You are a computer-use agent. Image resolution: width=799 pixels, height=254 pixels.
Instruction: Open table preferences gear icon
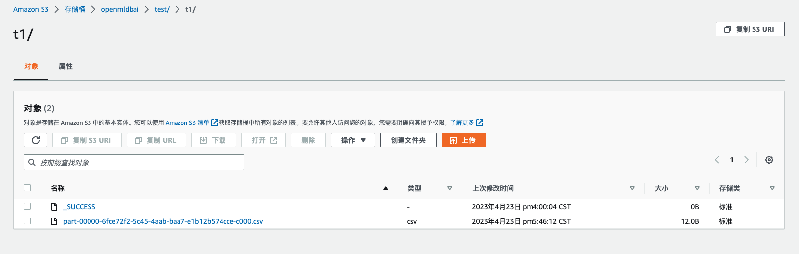[769, 160]
